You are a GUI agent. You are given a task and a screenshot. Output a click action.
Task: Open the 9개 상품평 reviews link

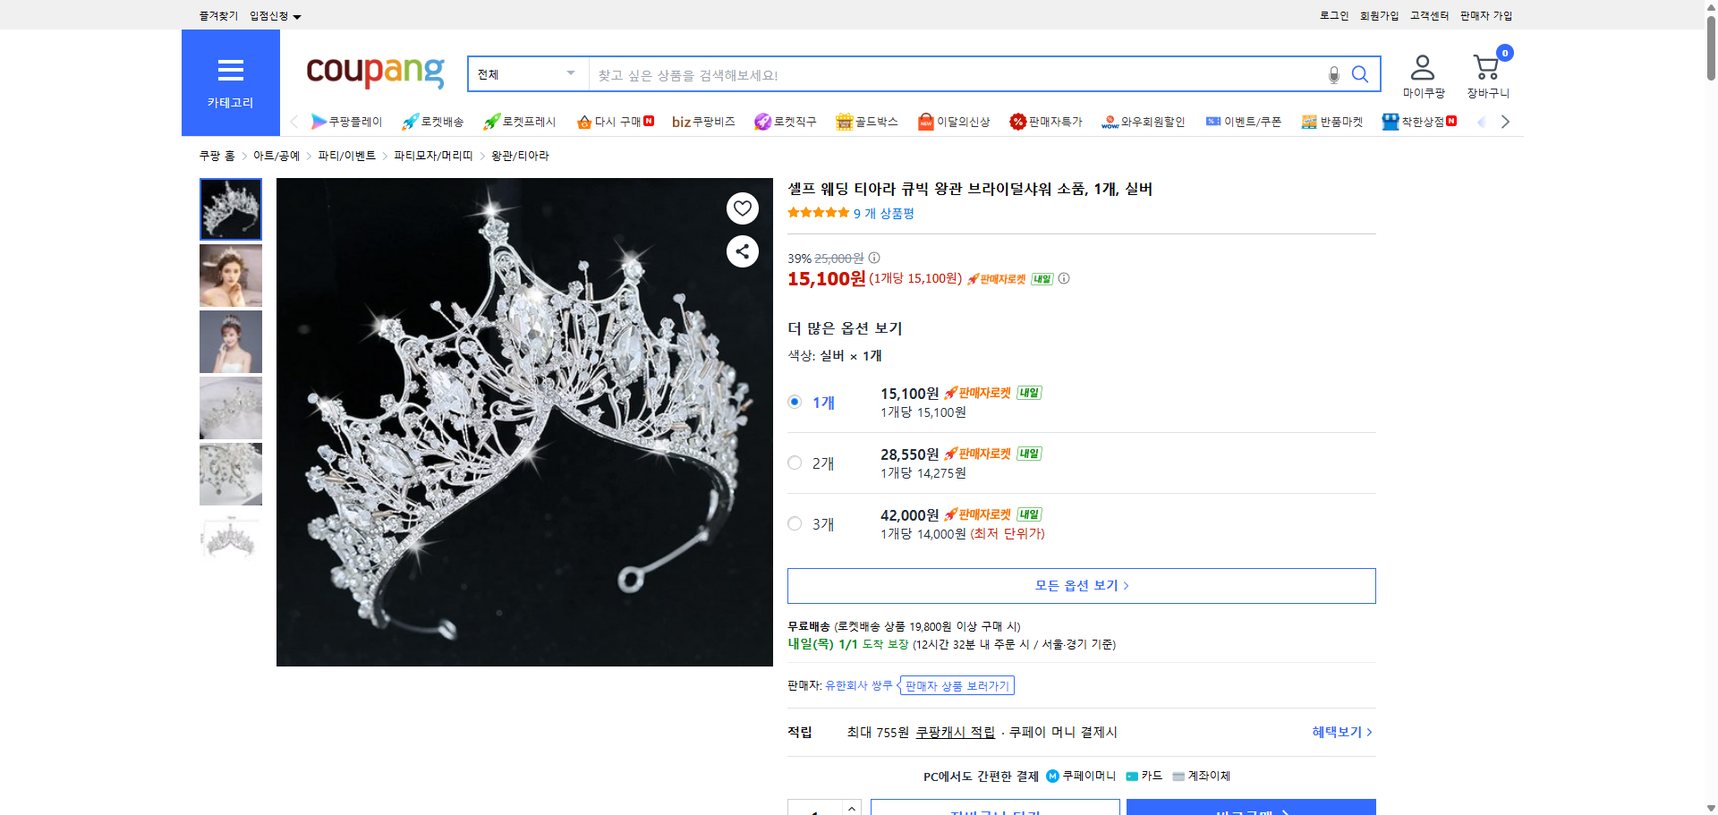882,213
